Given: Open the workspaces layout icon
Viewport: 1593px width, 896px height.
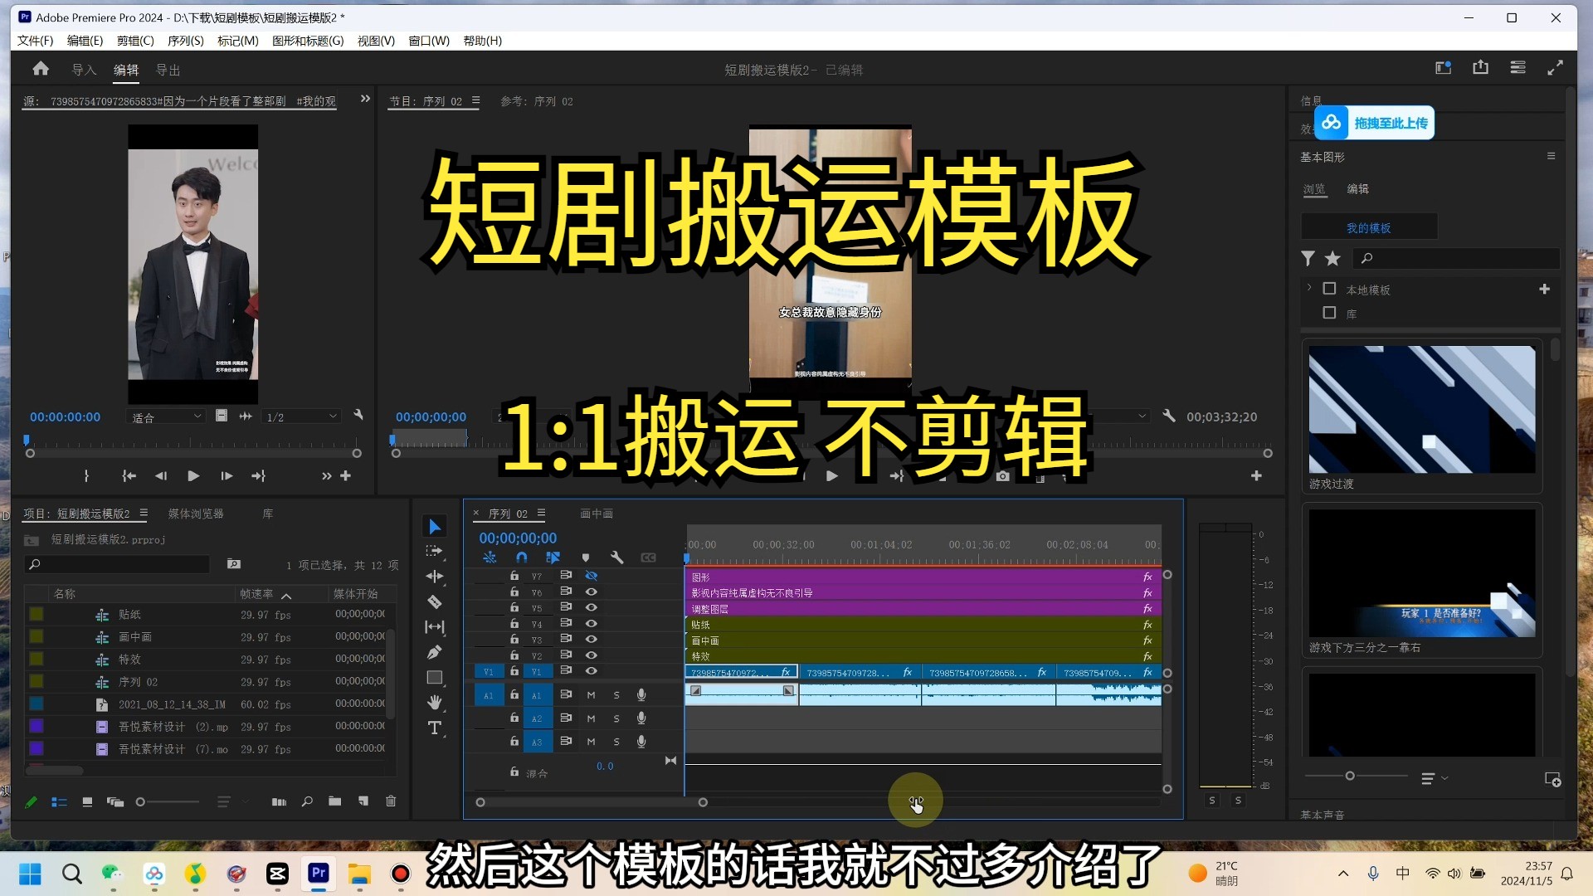Looking at the screenshot, I should pyautogui.click(x=1517, y=68).
